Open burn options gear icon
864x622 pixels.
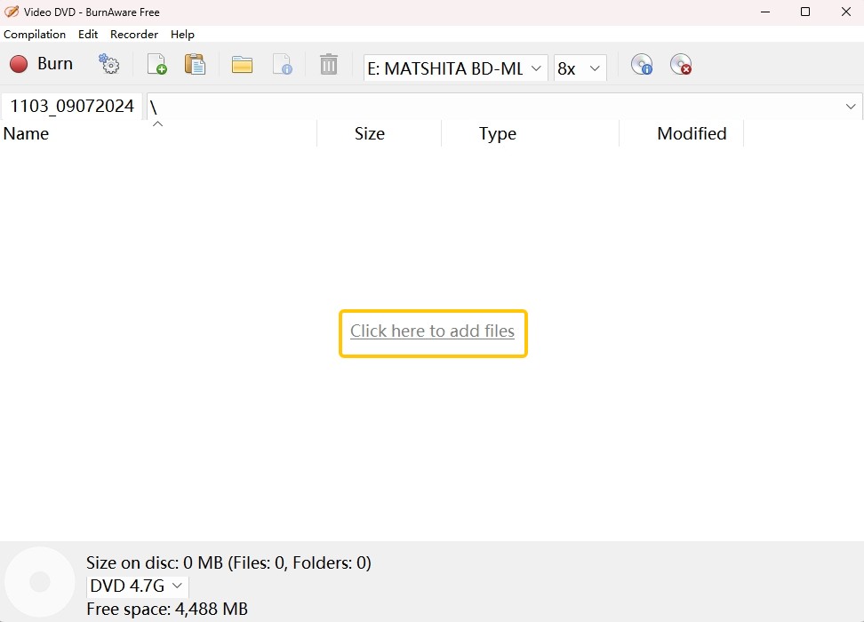108,64
